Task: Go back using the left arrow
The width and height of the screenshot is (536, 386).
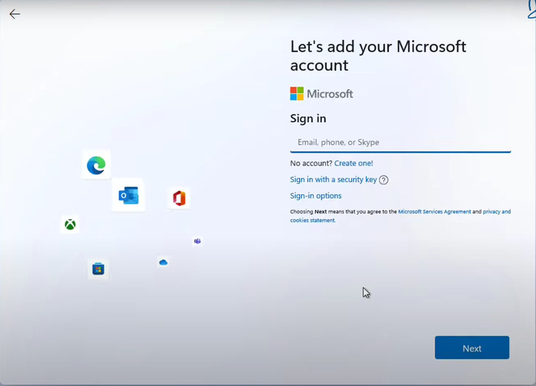Action: [15, 14]
